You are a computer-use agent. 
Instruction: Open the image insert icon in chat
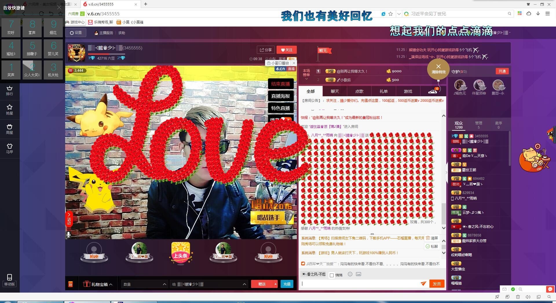coord(359,274)
